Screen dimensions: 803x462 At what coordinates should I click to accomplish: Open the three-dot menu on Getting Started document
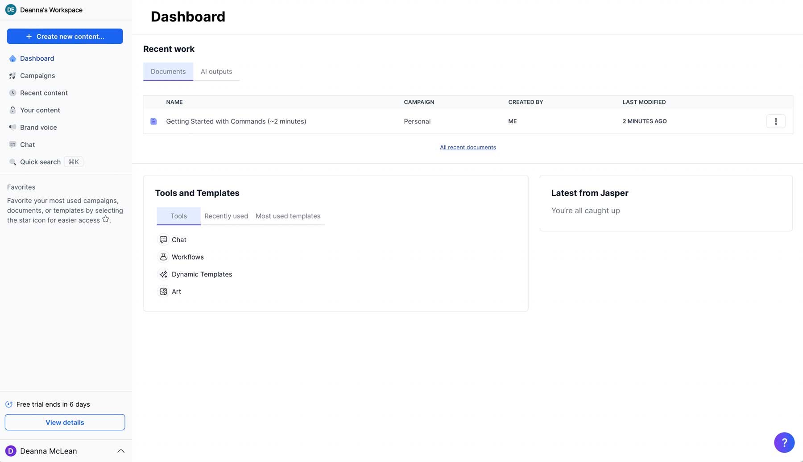point(776,121)
